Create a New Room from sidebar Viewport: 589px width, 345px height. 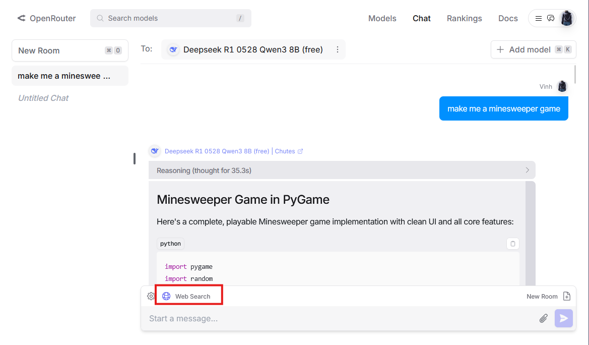(70, 50)
